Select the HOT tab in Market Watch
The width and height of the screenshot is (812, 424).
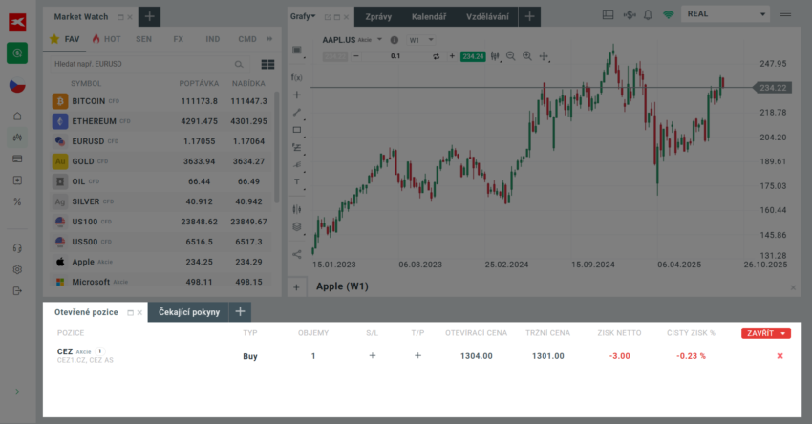pyautogui.click(x=106, y=39)
